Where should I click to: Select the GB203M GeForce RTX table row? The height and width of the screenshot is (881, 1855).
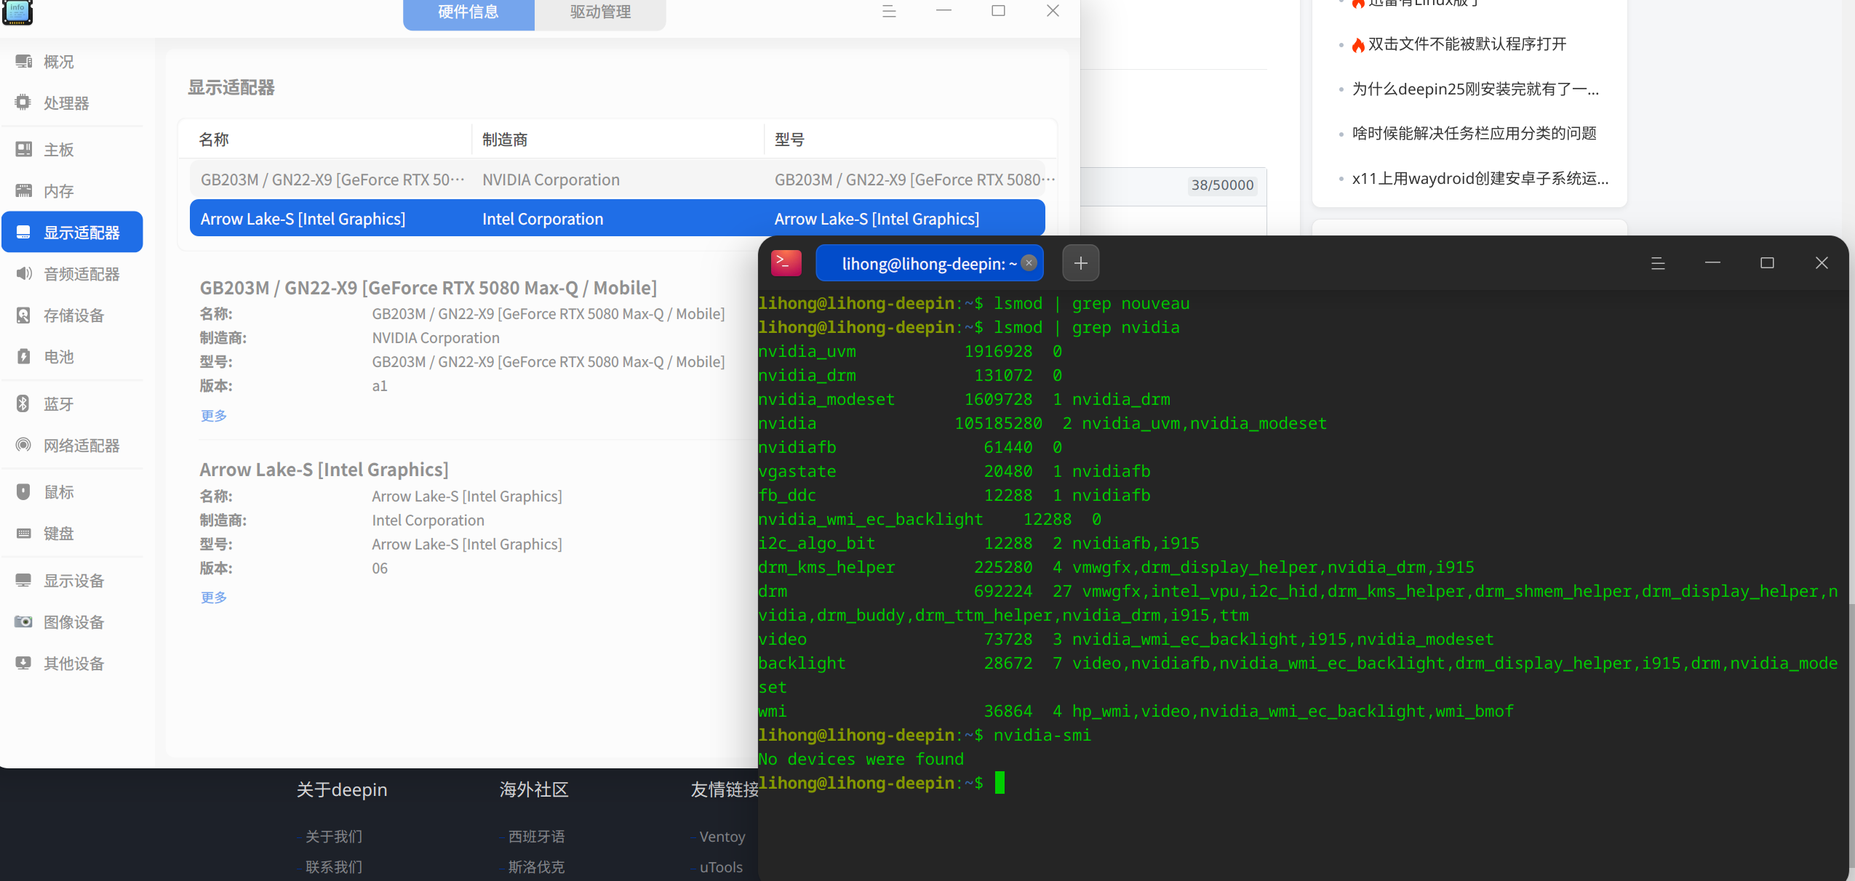pyautogui.click(x=618, y=179)
